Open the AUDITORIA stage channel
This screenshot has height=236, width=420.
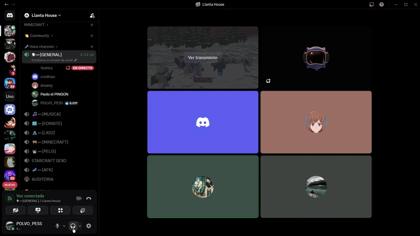click(59, 179)
